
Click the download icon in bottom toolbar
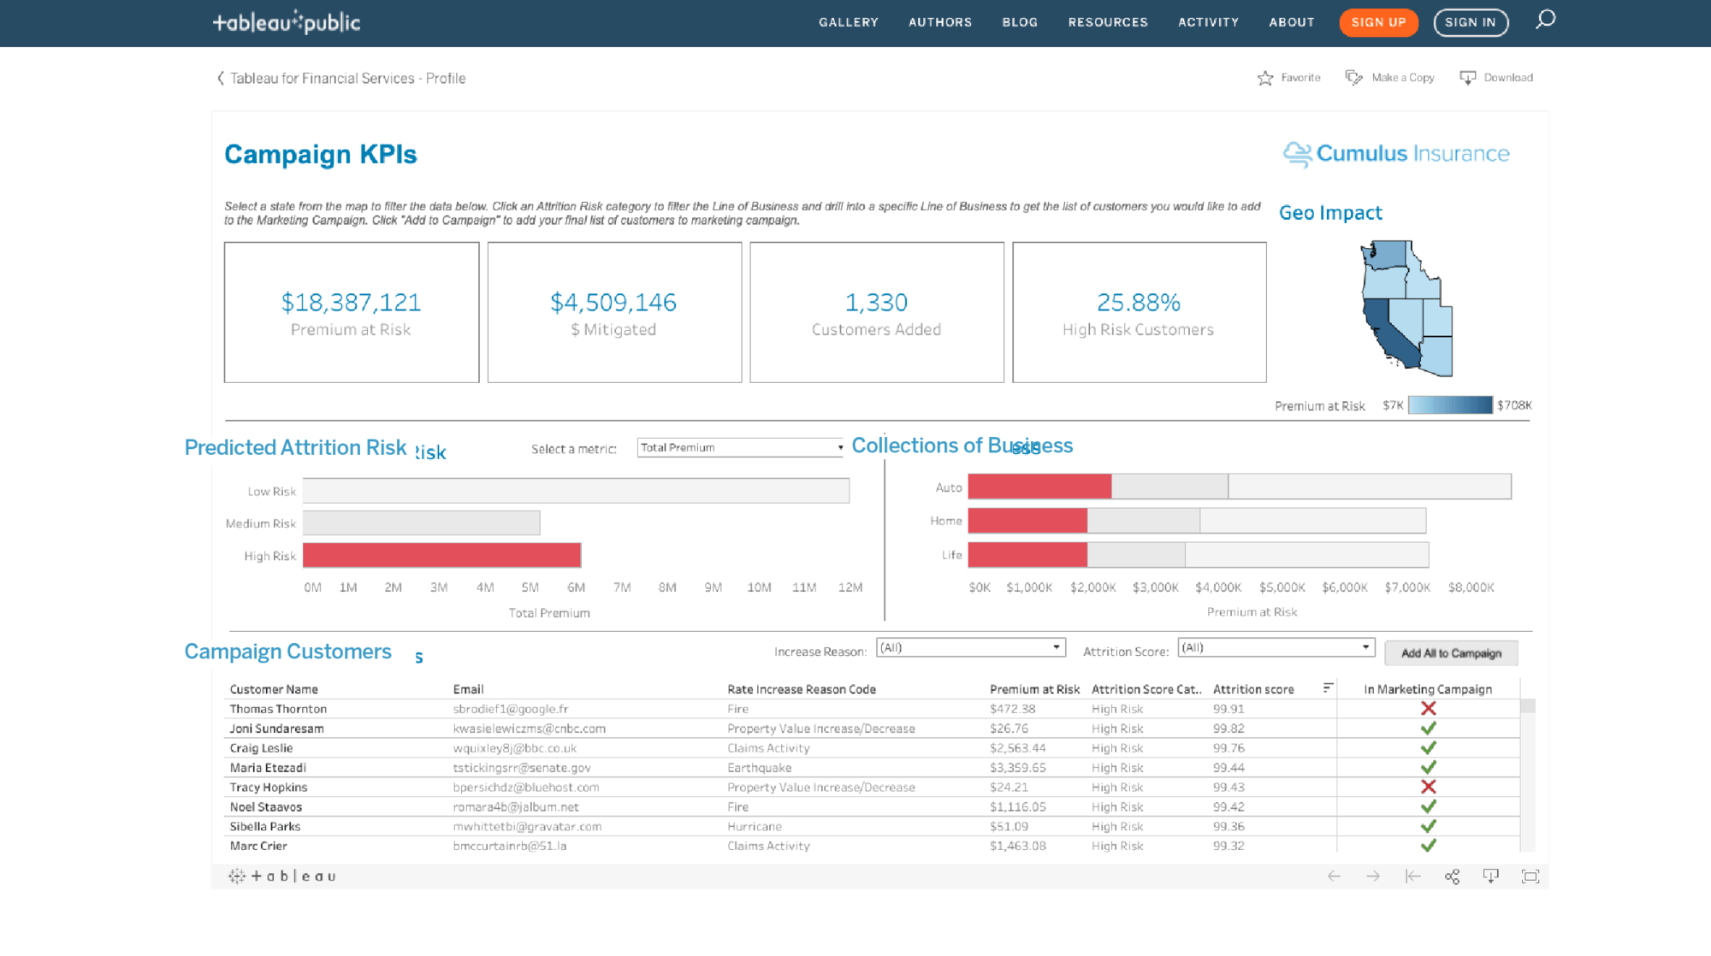[x=1491, y=876]
